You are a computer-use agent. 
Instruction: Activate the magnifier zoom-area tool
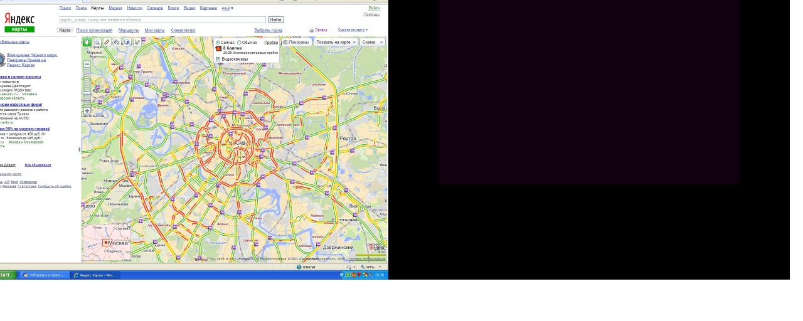click(97, 43)
